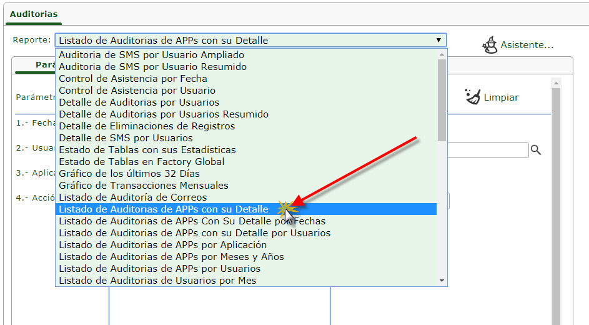Viewport: 589px width, 325px height.
Task: Open the Reporte combo box
Action: [250, 40]
